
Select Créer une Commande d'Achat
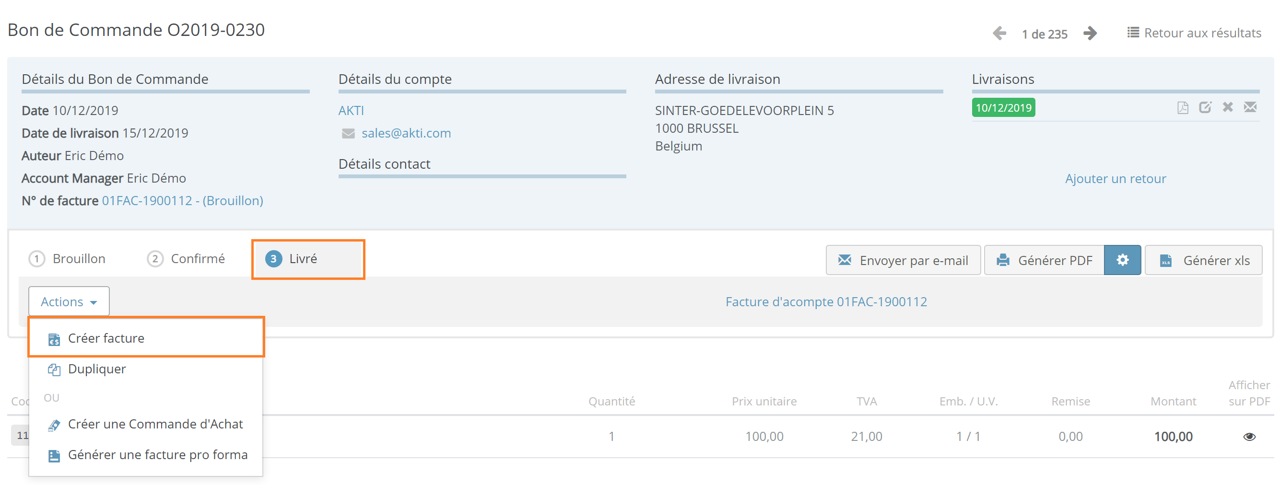(146, 424)
